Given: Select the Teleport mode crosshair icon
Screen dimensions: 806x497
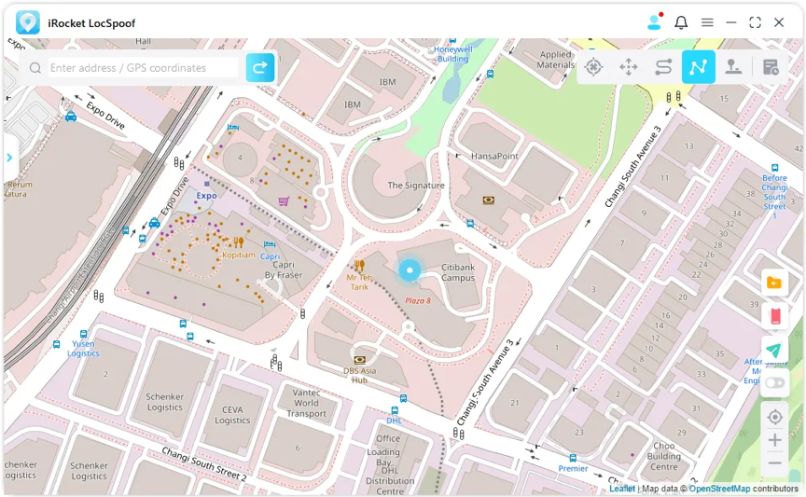Looking at the screenshot, I should click(593, 67).
